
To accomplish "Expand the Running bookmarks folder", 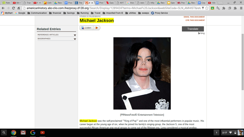I will coord(83,13).
